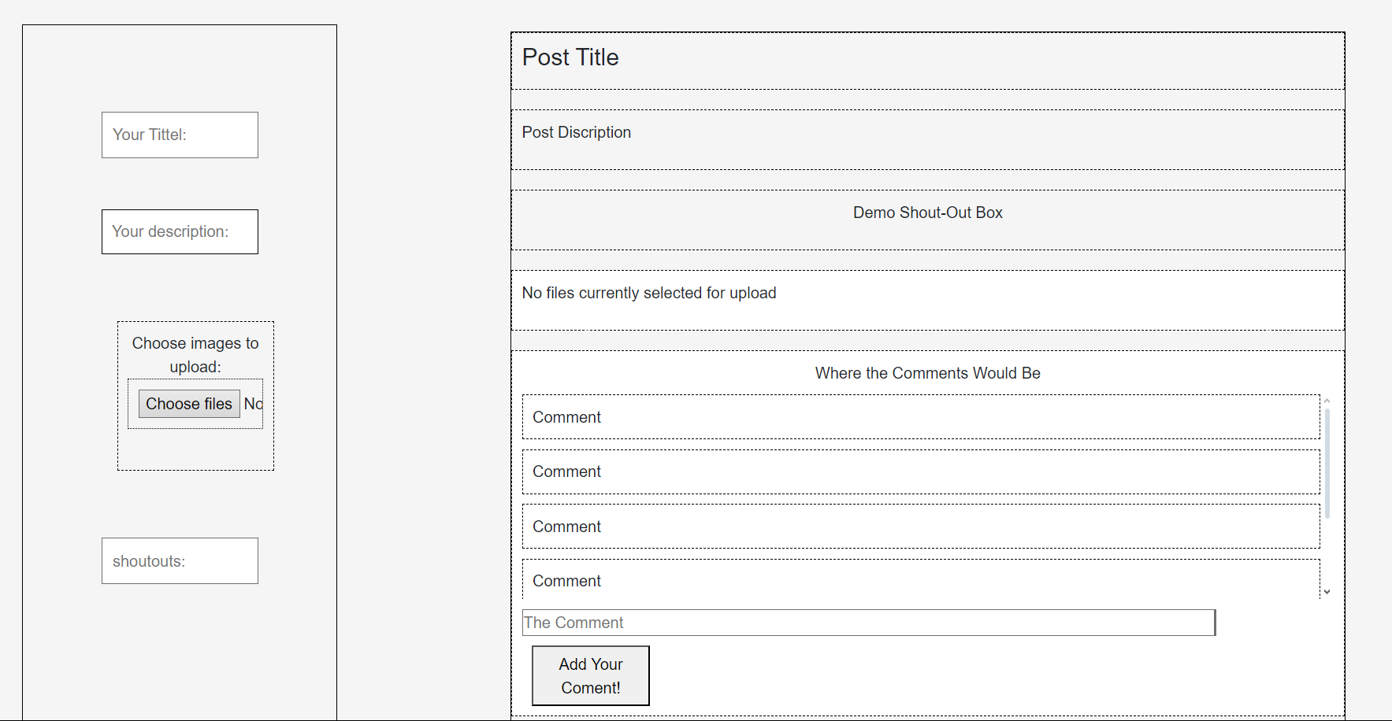Screen dimensions: 1392x721
Task: Click the Where the Comments Would Be heading
Action: pyautogui.click(x=928, y=373)
